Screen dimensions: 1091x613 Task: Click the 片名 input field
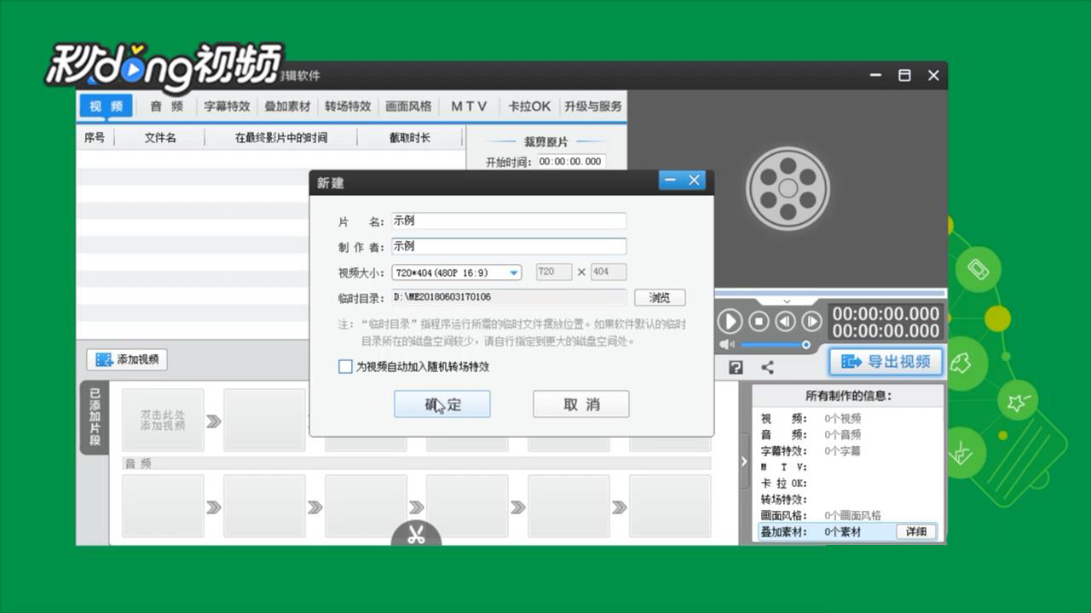[x=509, y=221]
